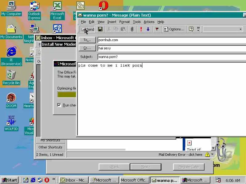Open Office Assistant help icon
The image size is (246, 184).
(191, 29)
